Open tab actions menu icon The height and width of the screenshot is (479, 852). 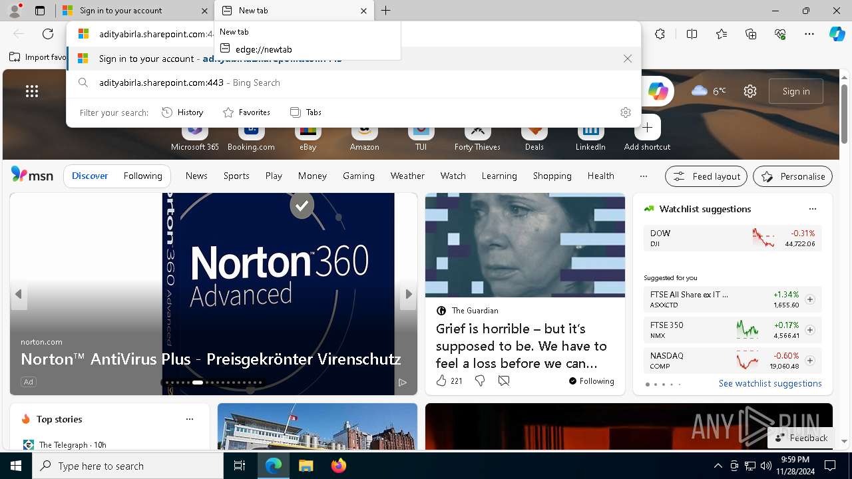click(x=40, y=11)
